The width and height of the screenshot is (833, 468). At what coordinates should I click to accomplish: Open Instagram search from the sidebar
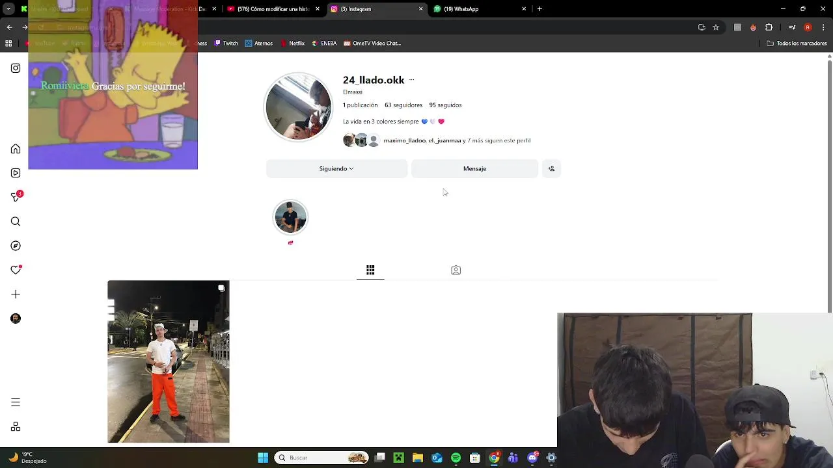[x=16, y=222]
